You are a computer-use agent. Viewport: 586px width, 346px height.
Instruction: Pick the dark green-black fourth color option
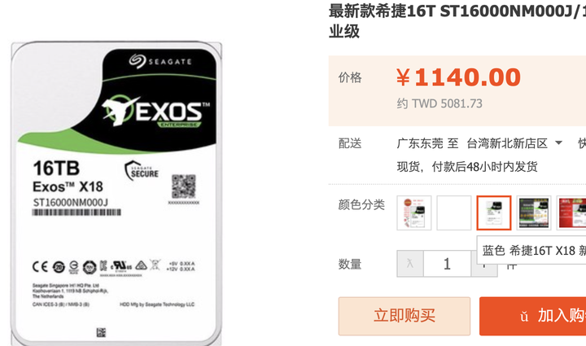[x=534, y=212]
